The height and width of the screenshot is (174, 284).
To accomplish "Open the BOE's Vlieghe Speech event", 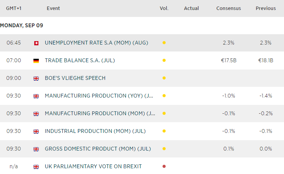I will [x=75, y=78].
